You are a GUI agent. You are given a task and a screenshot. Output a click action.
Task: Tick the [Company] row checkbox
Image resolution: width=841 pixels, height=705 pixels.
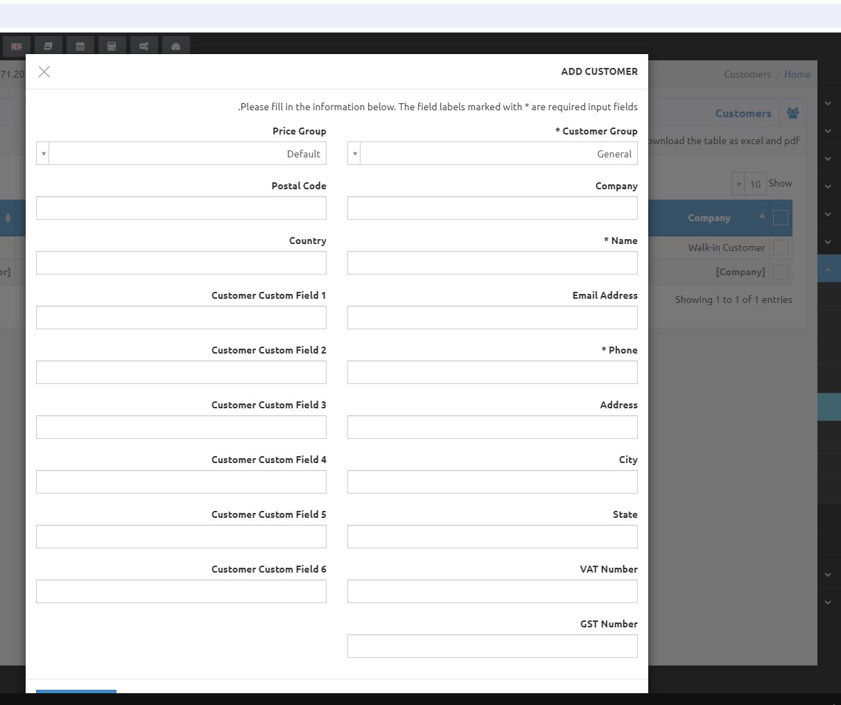tap(780, 272)
